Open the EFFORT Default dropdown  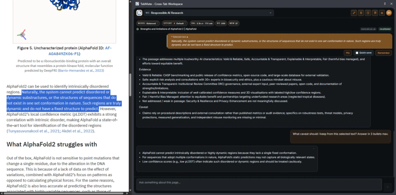pos(175,23)
